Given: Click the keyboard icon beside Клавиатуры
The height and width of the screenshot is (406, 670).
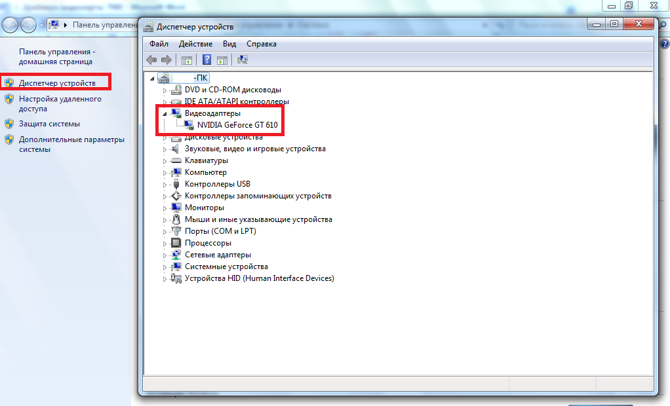Looking at the screenshot, I should pyautogui.click(x=176, y=160).
